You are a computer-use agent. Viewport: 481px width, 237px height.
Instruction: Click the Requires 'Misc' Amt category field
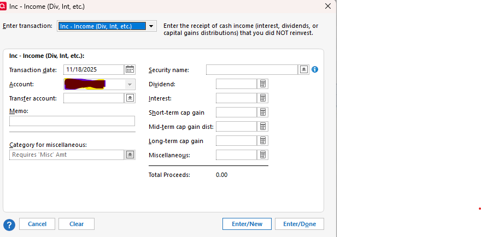67,155
